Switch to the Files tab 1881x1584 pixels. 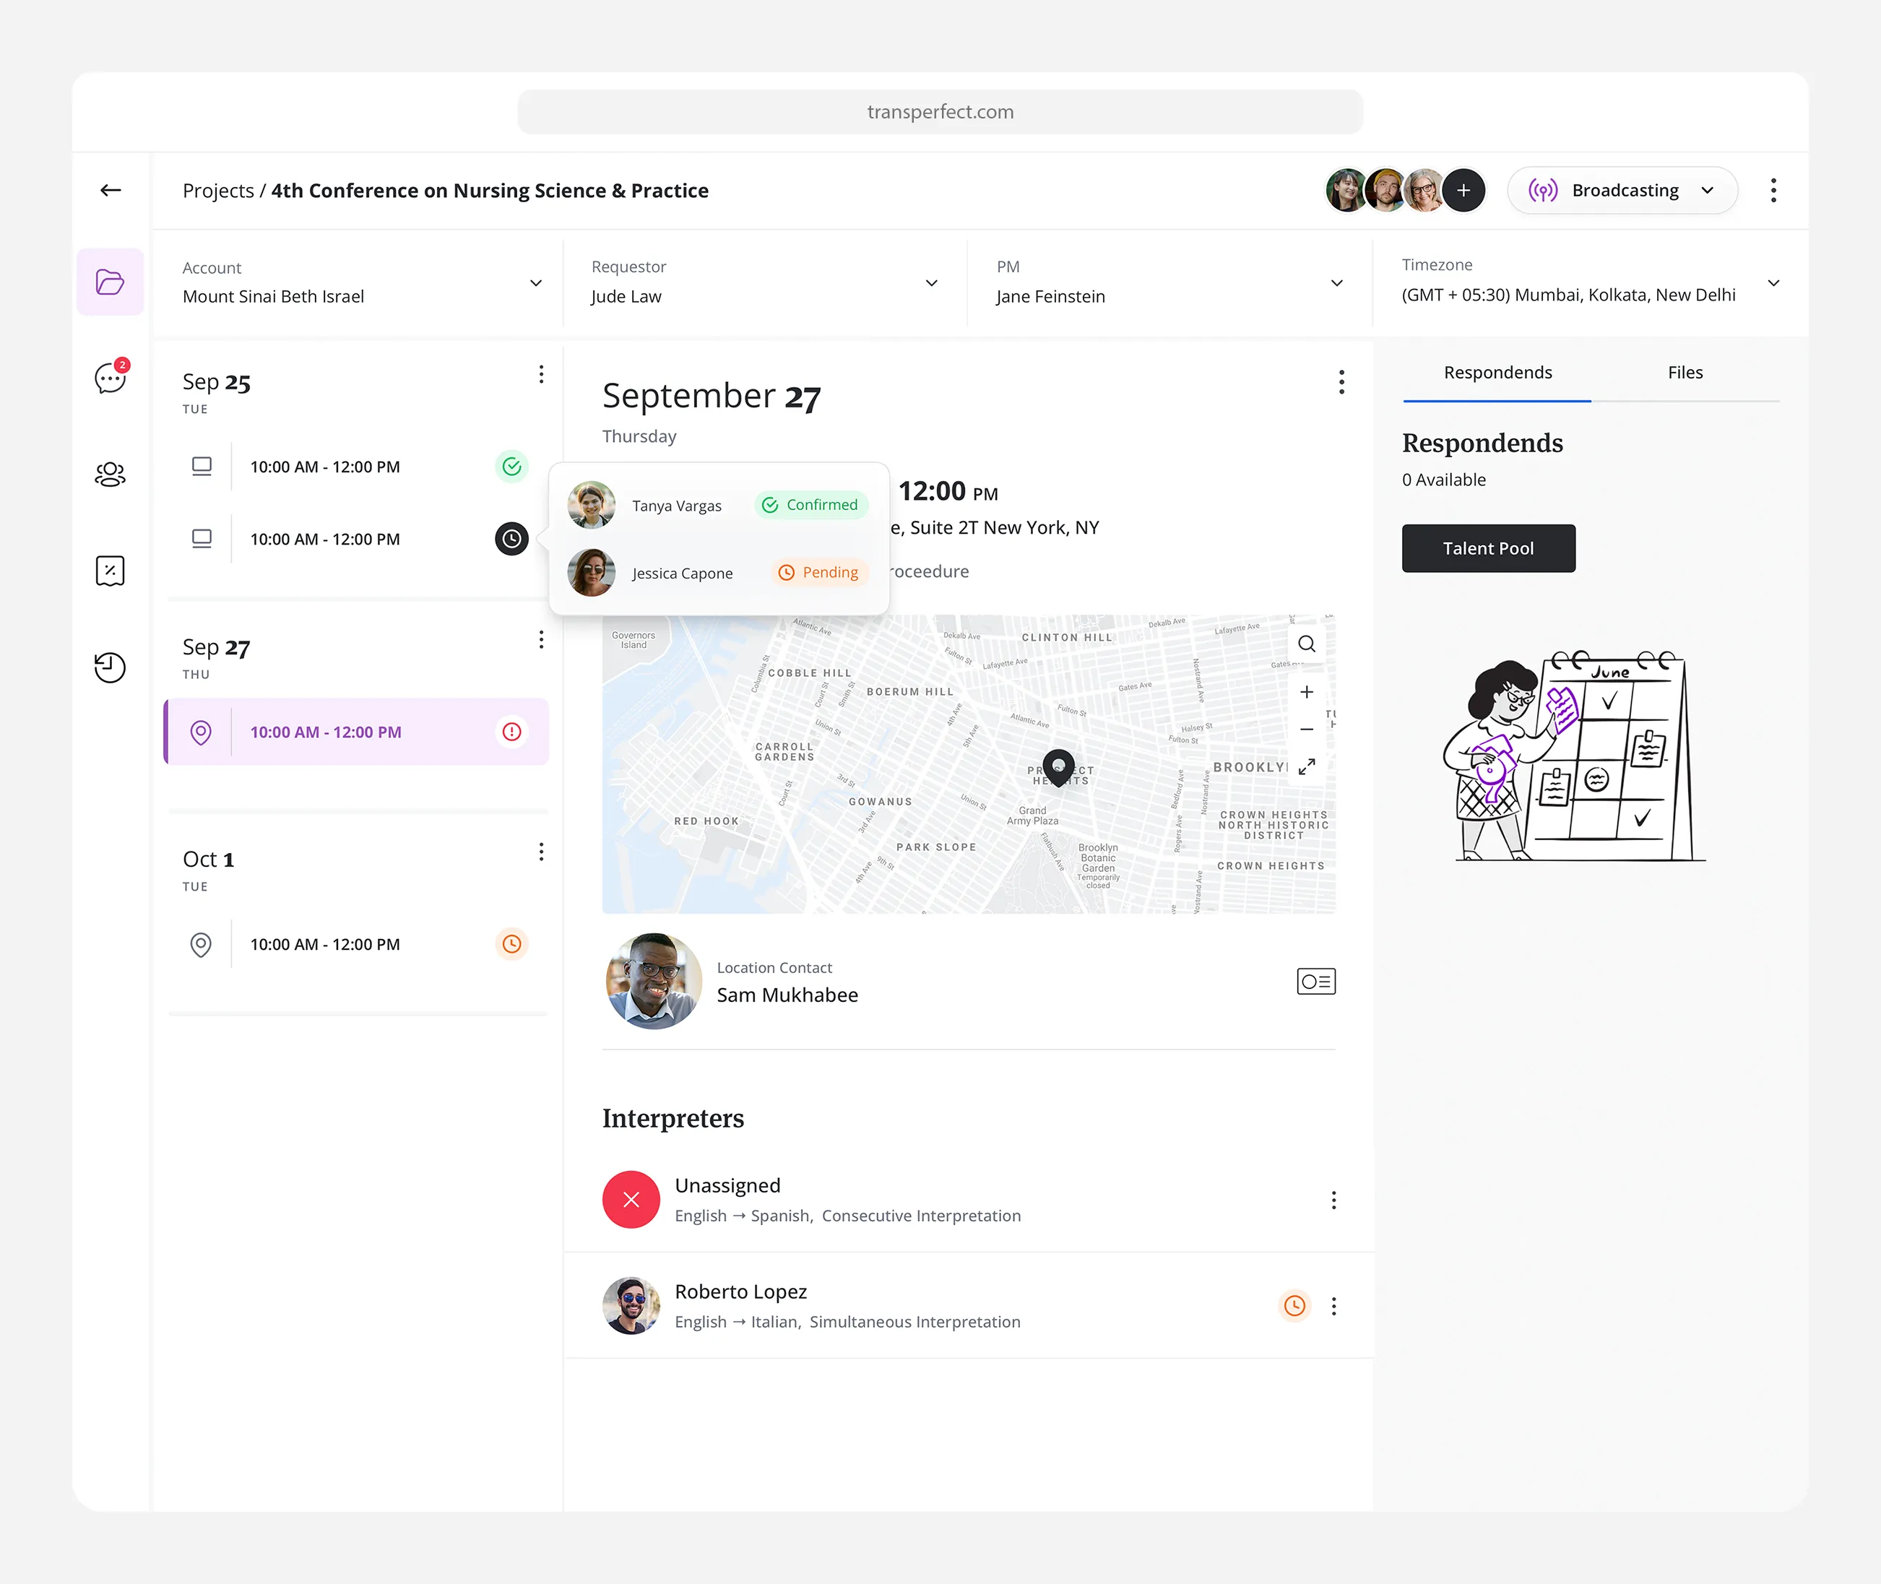[1685, 373]
